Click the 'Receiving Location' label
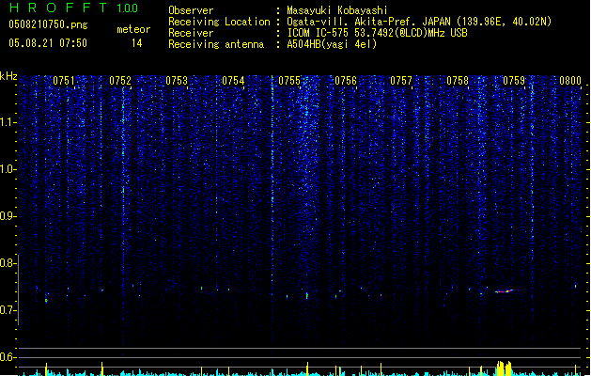This screenshot has width=591, height=376. [x=219, y=22]
